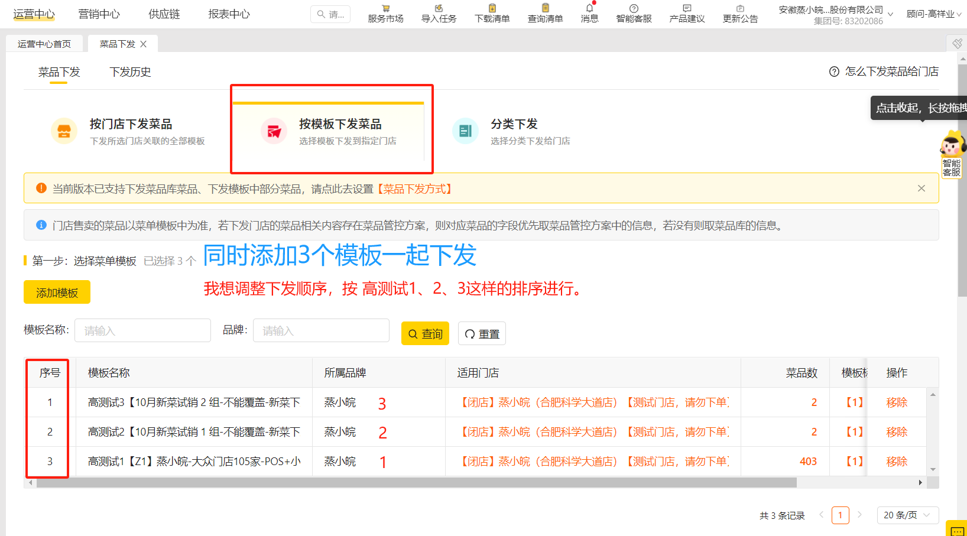Select the 分类下发 card
Viewport: 967px width, 536px height.
(x=513, y=131)
